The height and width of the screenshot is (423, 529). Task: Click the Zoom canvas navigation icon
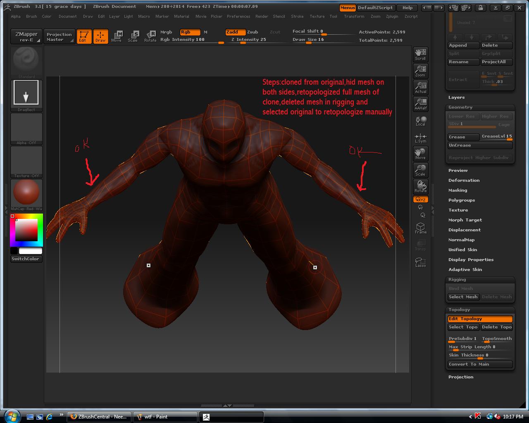click(420, 71)
